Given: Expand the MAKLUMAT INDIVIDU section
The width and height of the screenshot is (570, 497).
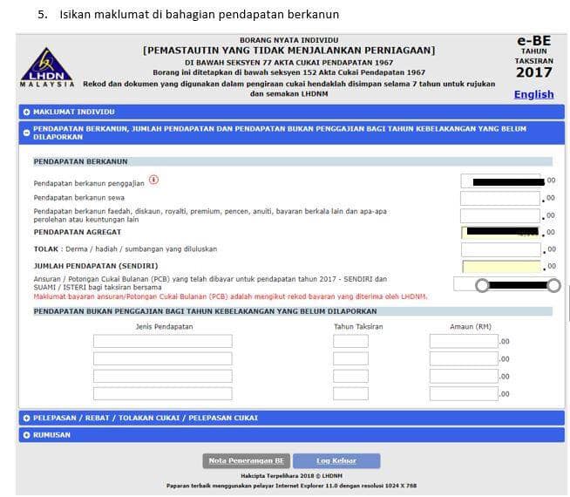Looking at the screenshot, I should [x=292, y=112].
